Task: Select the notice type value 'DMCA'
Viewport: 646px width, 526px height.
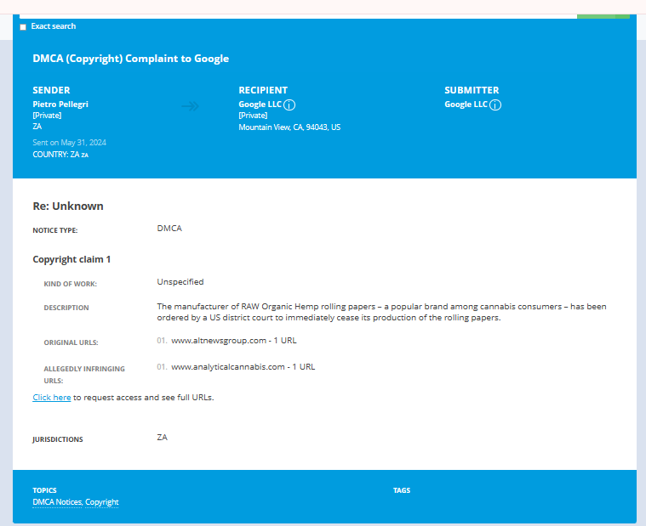Action: (169, 229)
